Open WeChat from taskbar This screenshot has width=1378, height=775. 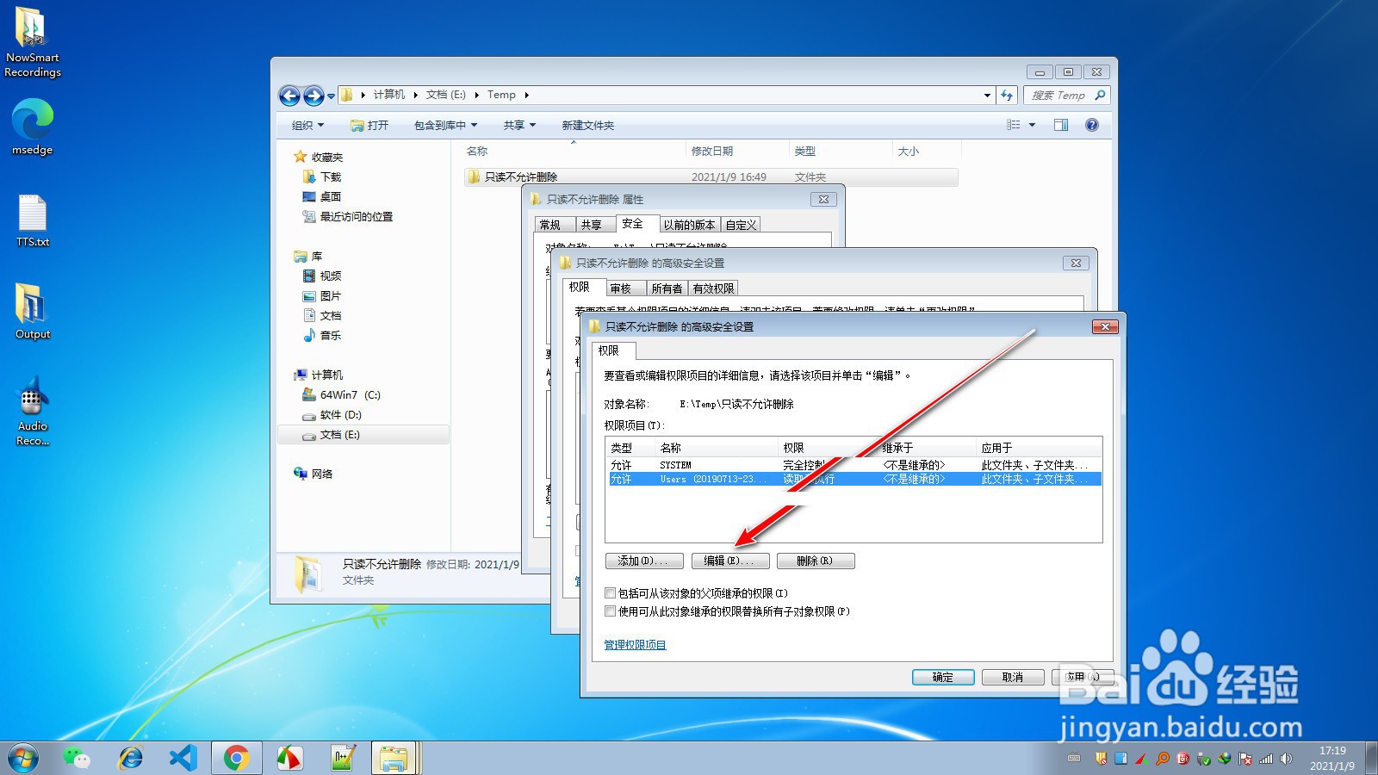click(x=77, y=759)
